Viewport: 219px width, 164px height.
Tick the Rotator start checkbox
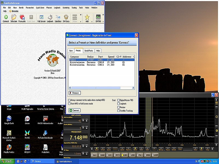[119, 107]
